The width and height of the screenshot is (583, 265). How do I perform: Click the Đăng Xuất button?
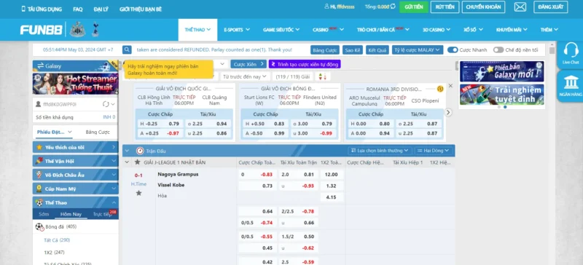[x=551, y=7]
